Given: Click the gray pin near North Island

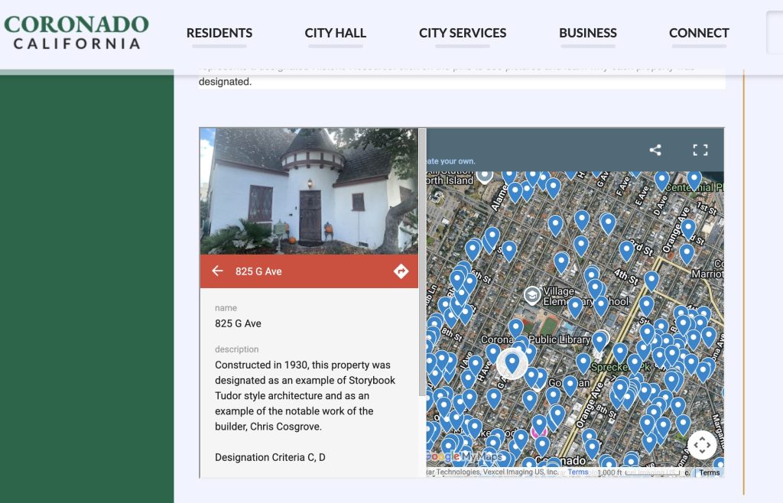Looking at the screenshot, I should (484, 176).
